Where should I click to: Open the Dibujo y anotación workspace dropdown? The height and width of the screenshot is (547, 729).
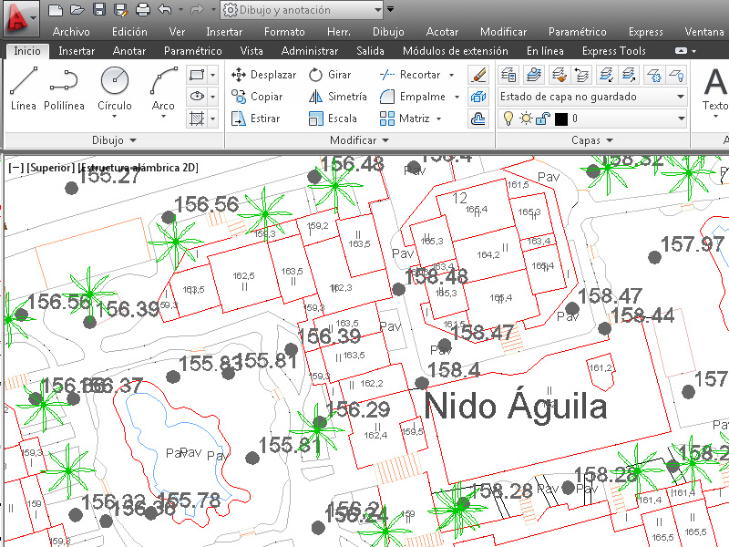[302, 10]
